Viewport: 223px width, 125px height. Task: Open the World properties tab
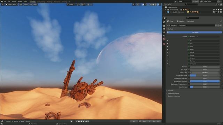pos(164,39)
